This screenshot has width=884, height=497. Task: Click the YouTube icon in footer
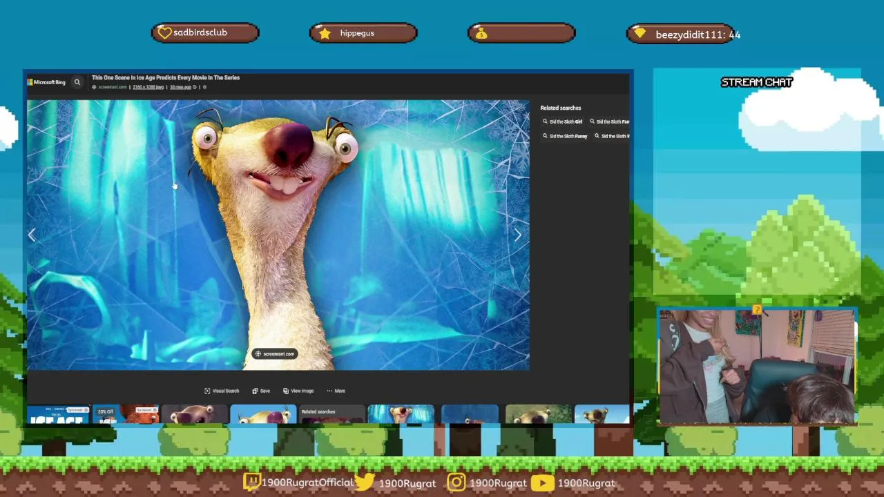point(543,483)
